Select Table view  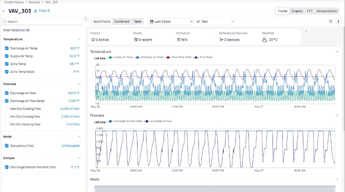[137, 22]
